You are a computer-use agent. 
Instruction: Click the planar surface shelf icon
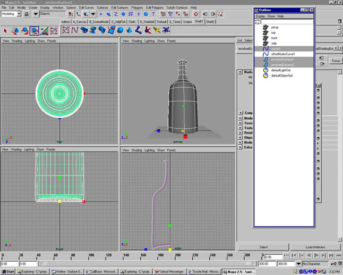click(111, 30)
